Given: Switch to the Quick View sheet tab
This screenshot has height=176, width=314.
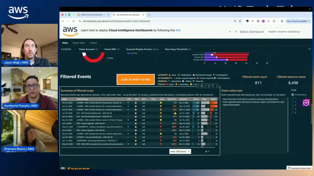Looking at the screenshot, I should tap(79, 43).
